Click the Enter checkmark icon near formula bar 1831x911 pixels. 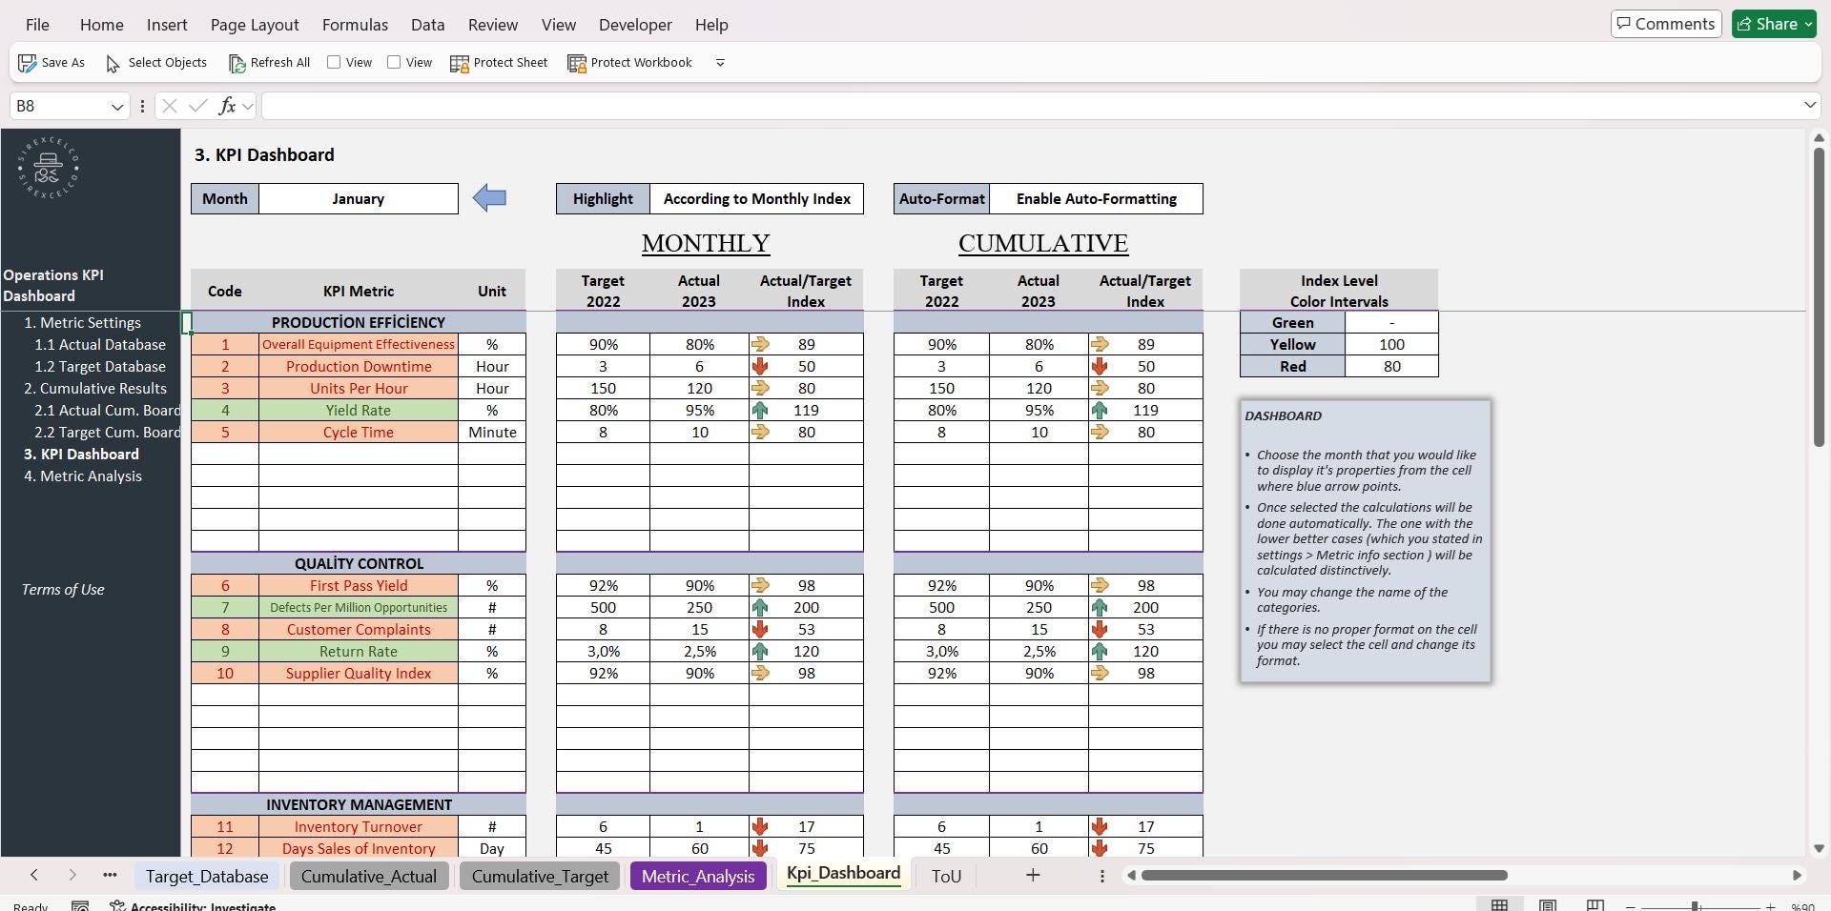(197, 106)
